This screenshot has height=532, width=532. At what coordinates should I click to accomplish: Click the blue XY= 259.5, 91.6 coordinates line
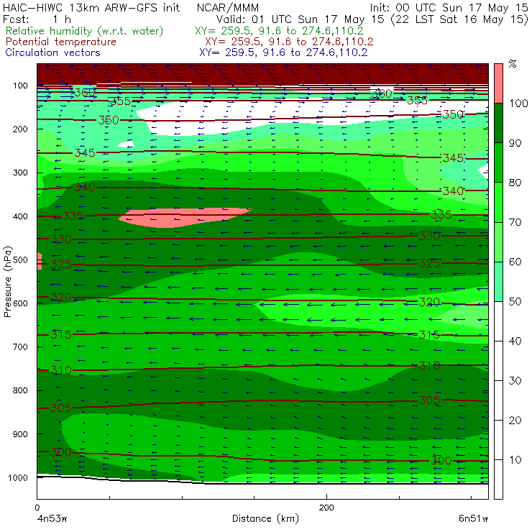(283, 52)
